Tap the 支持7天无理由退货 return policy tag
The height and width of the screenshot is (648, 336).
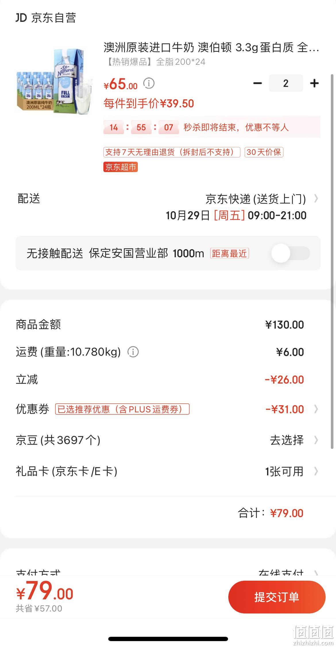pos(172,152)
